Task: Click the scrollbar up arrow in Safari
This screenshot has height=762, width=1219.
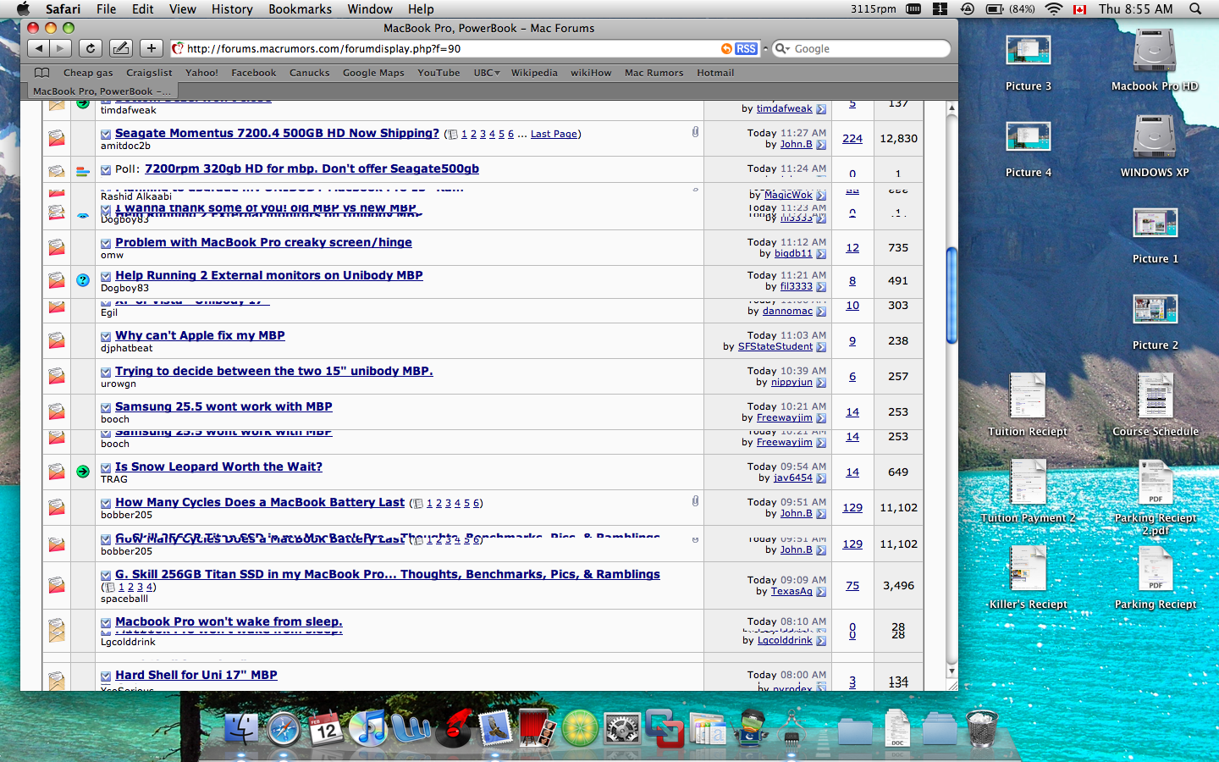Action: [x=951, y=108]
